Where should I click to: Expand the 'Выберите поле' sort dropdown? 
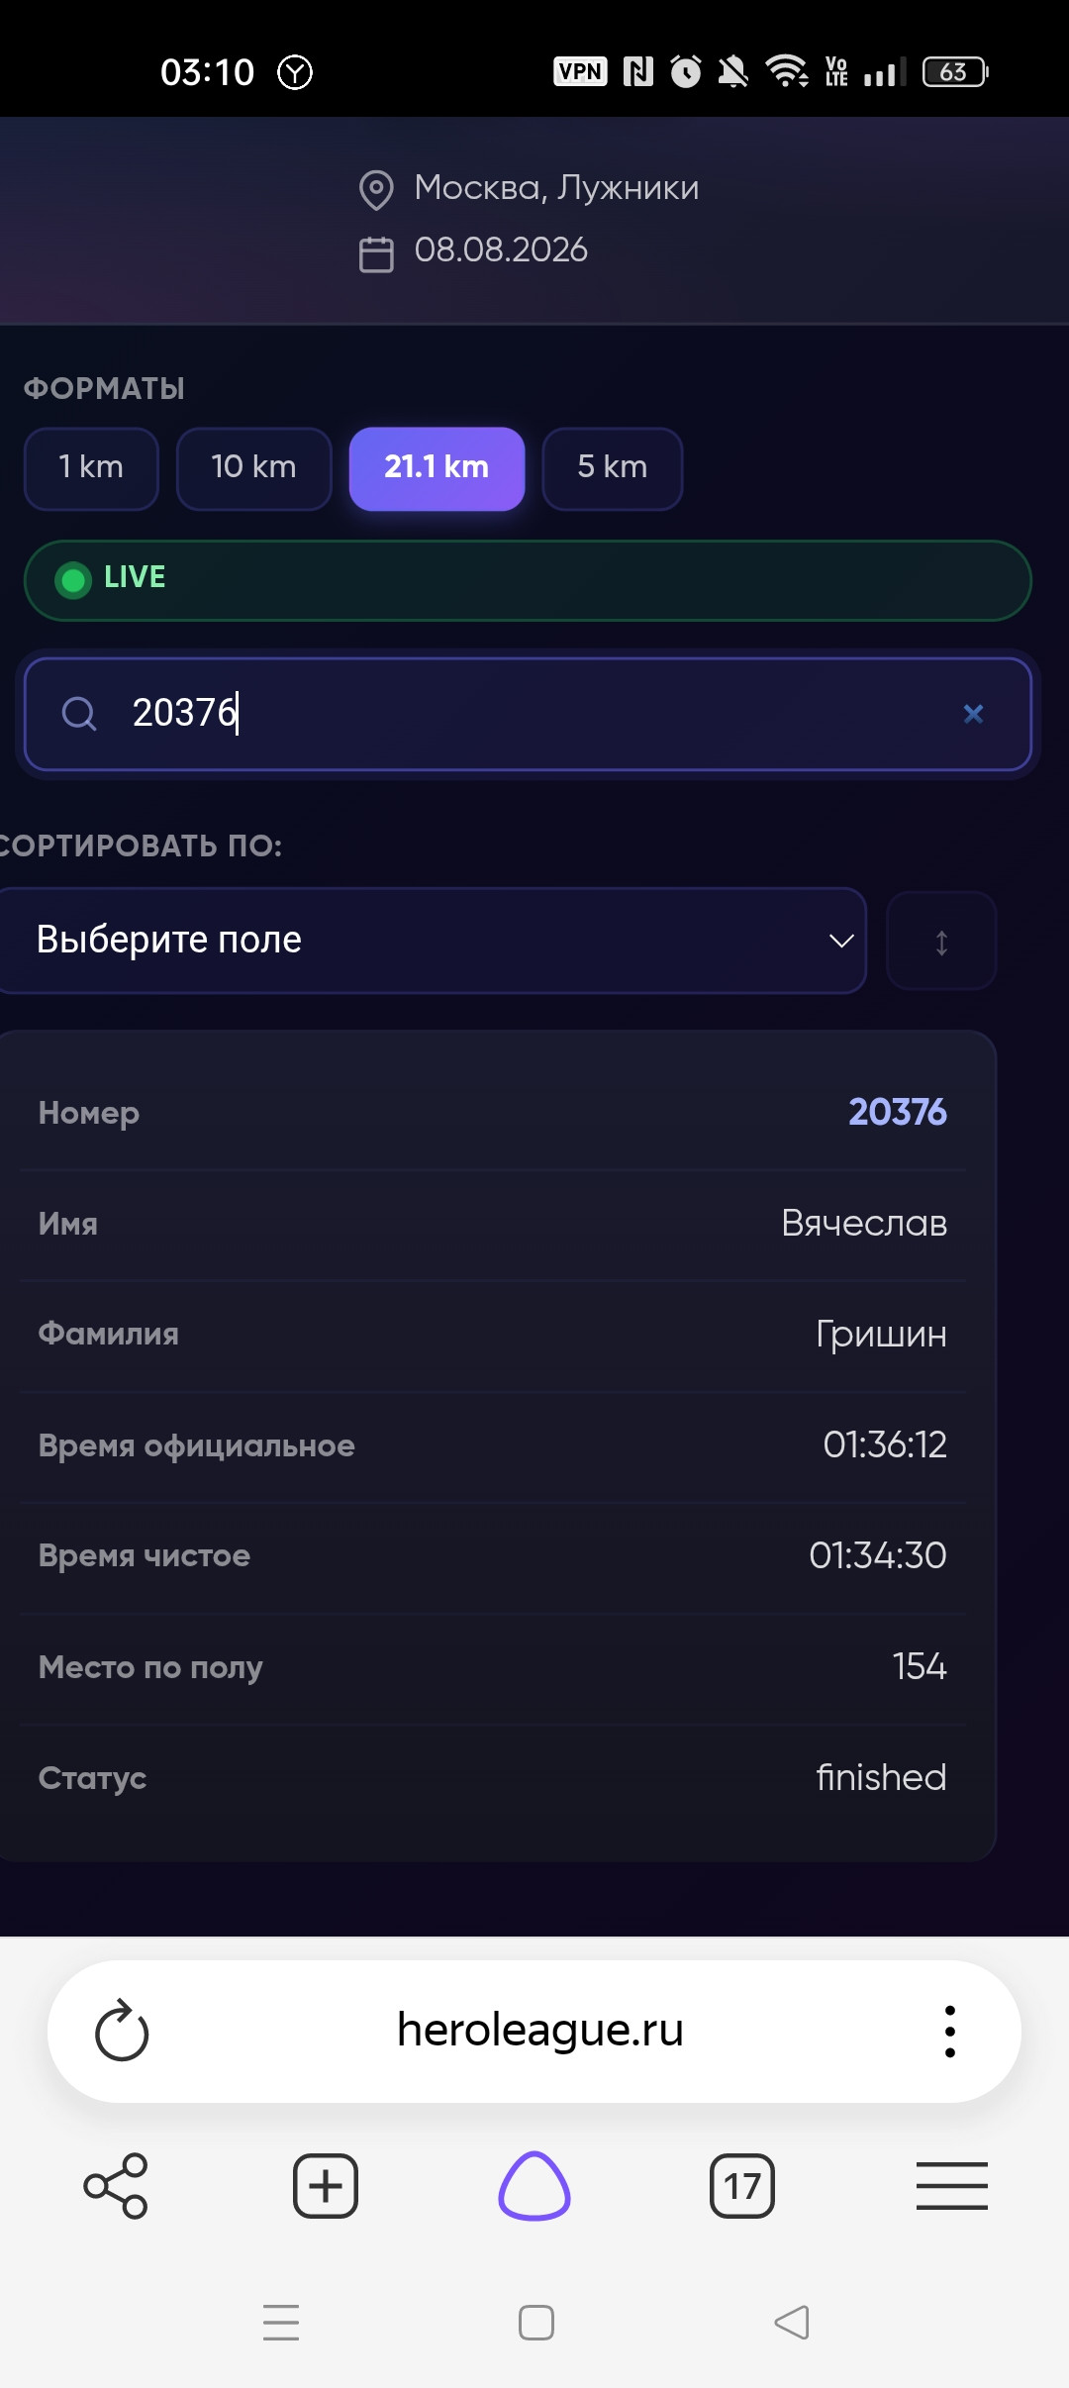coord(431,941)
